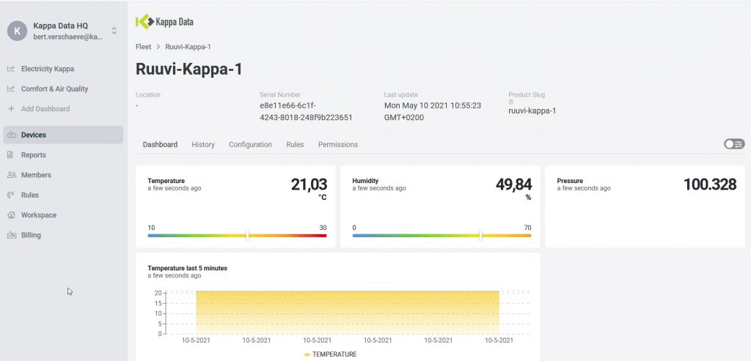Click the Temperature gauge slider marker
The width and height of the screenshot is (751, 361).
(x=247, y=235)
